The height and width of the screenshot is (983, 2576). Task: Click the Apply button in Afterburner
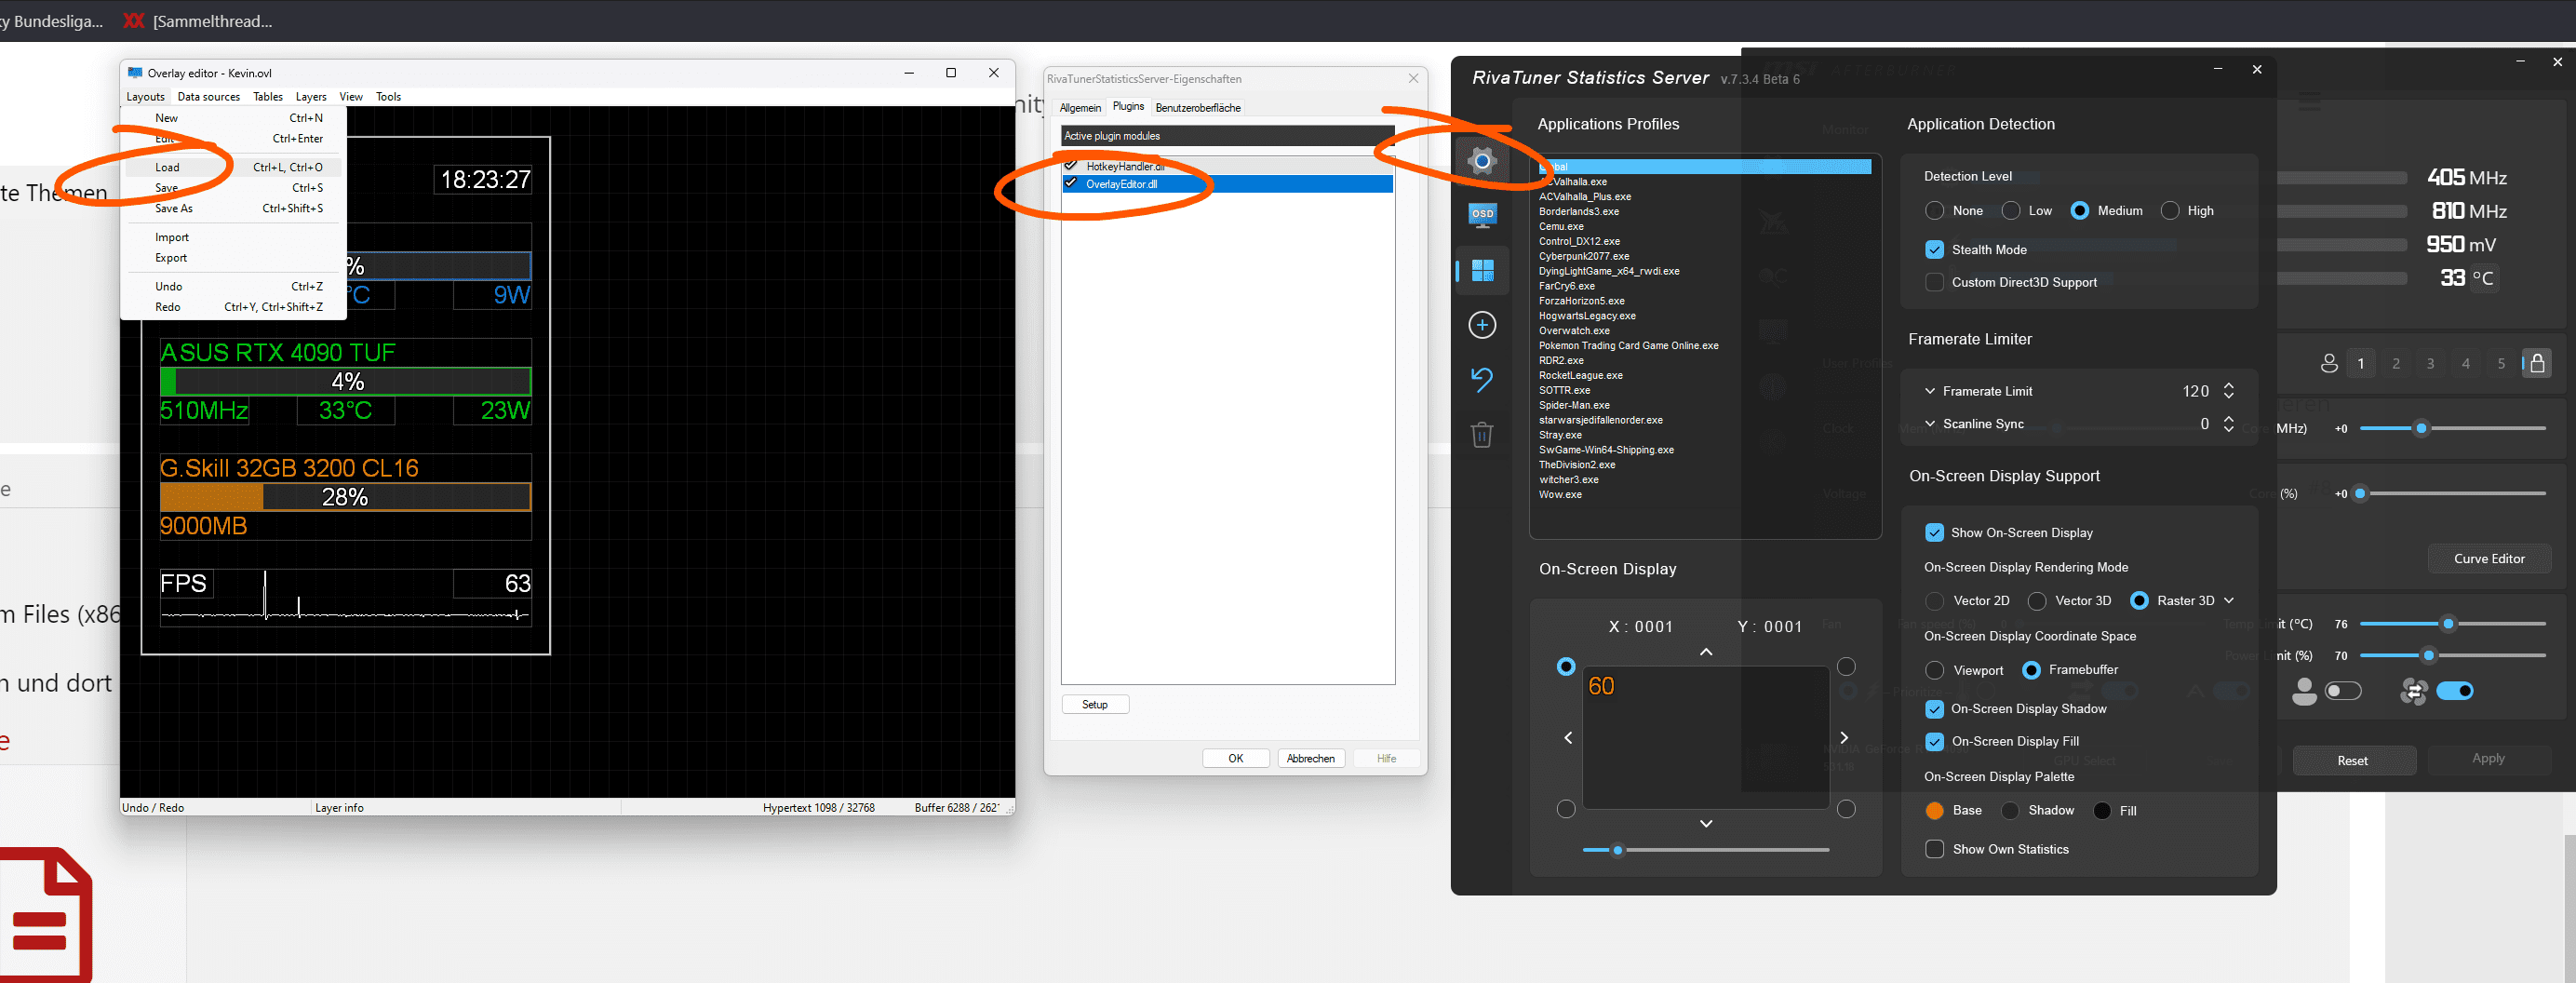coord(2488,759)
